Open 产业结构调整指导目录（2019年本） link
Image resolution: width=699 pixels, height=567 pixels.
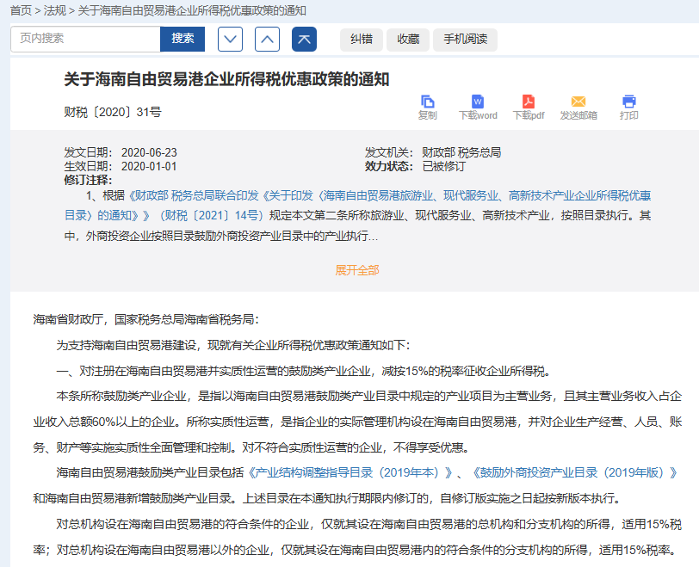pyautogui.click(x=353, y=473)
